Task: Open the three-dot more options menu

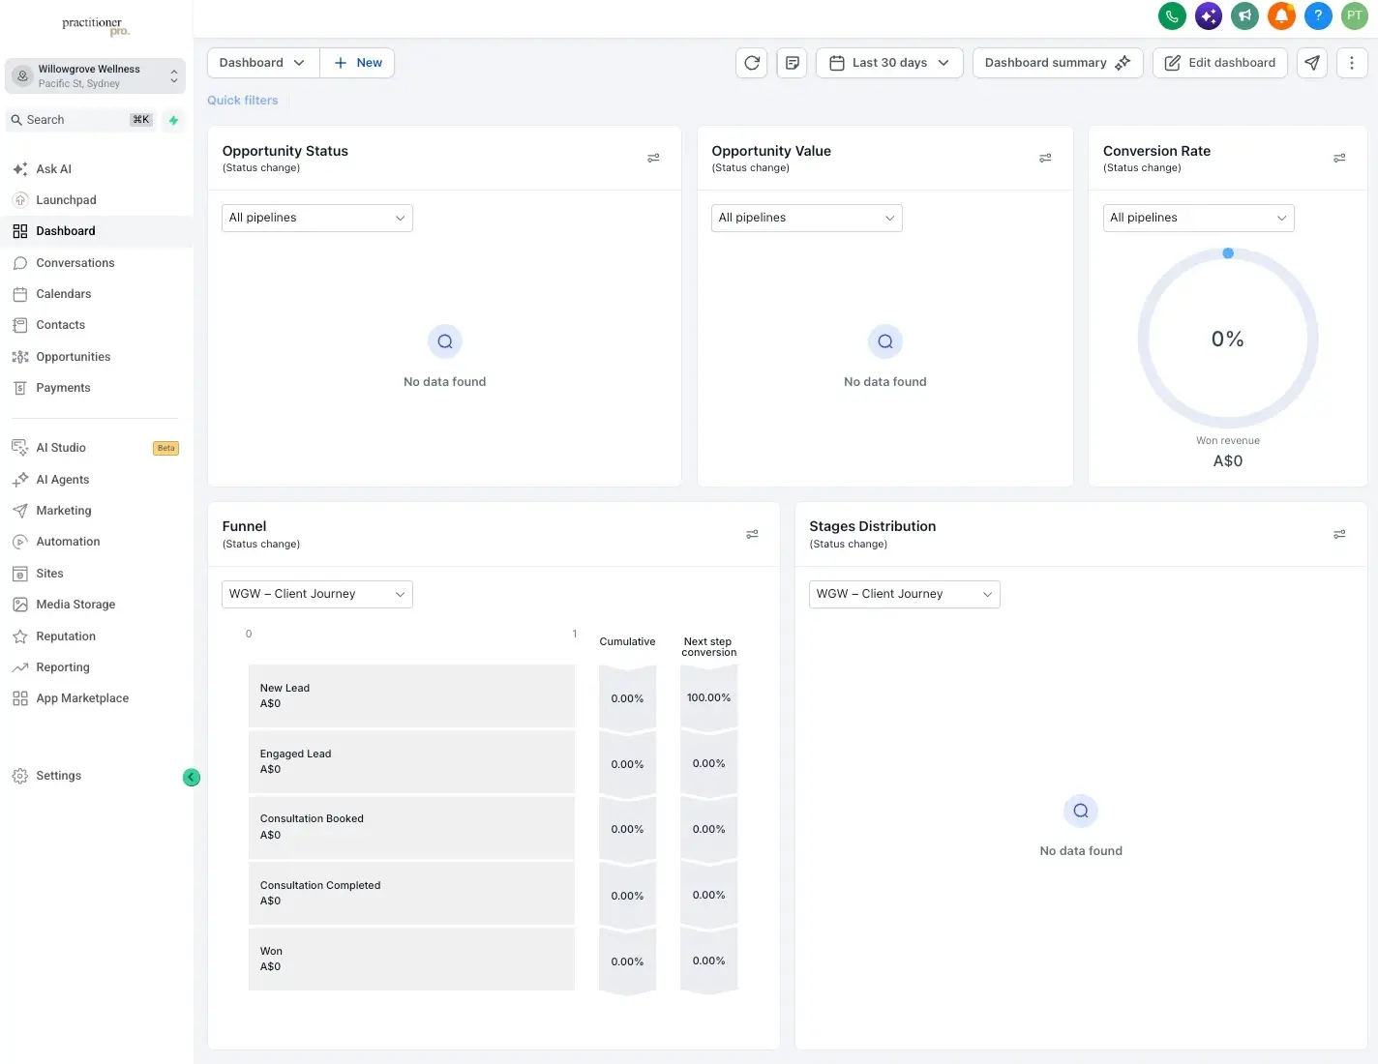Action: coord(1352,63)
